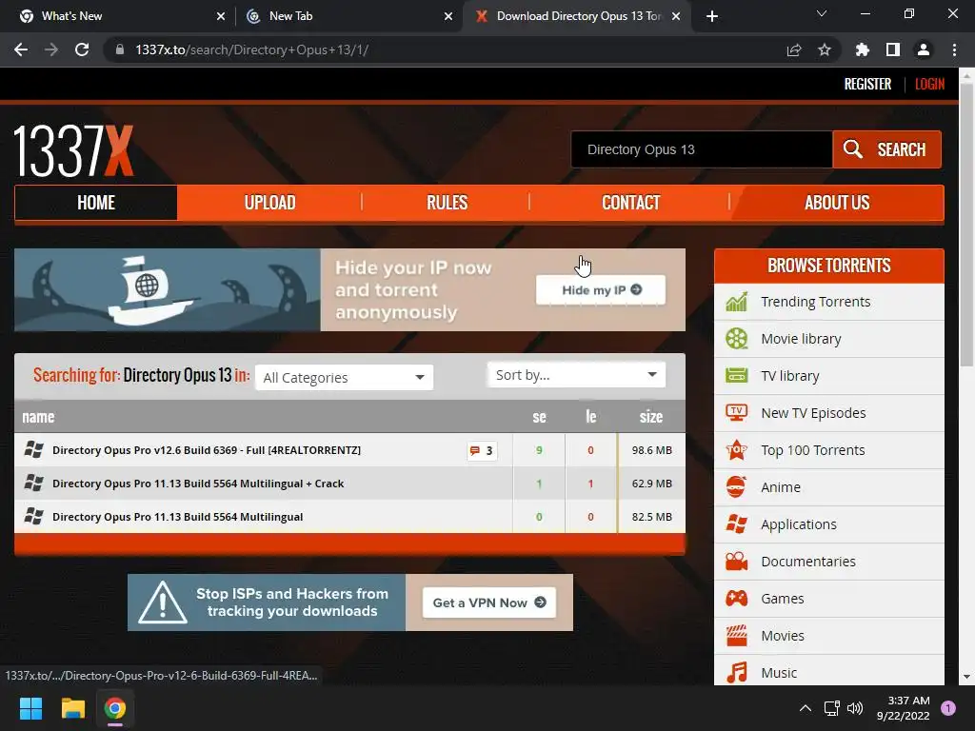Click the Trending Torrents link text
The width and height of the screenshot is (975, 731).
tap(816, 302)
